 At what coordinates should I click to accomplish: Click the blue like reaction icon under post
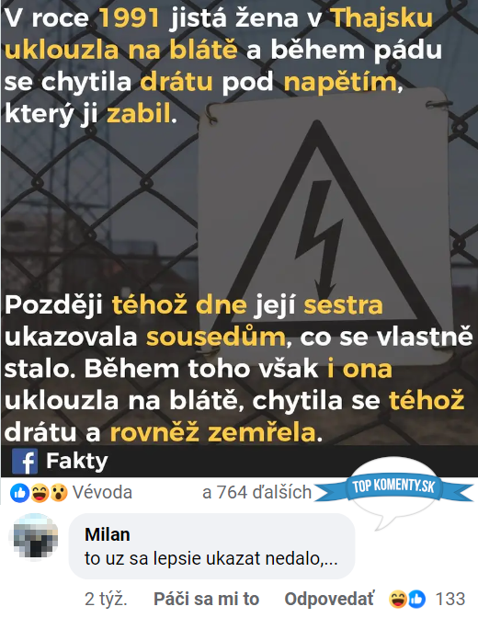coord(19,493)
